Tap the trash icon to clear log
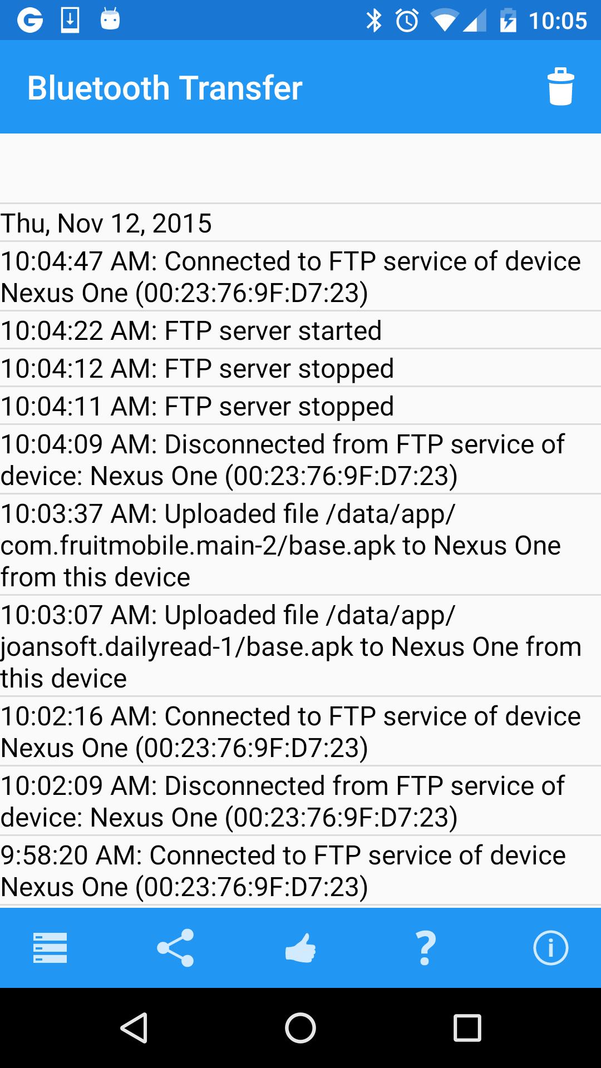 560,87
